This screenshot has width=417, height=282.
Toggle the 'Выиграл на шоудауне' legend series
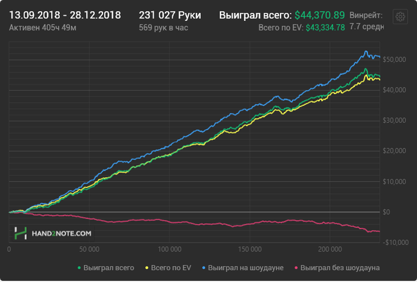pyautogui.click(x=243, y=268)
